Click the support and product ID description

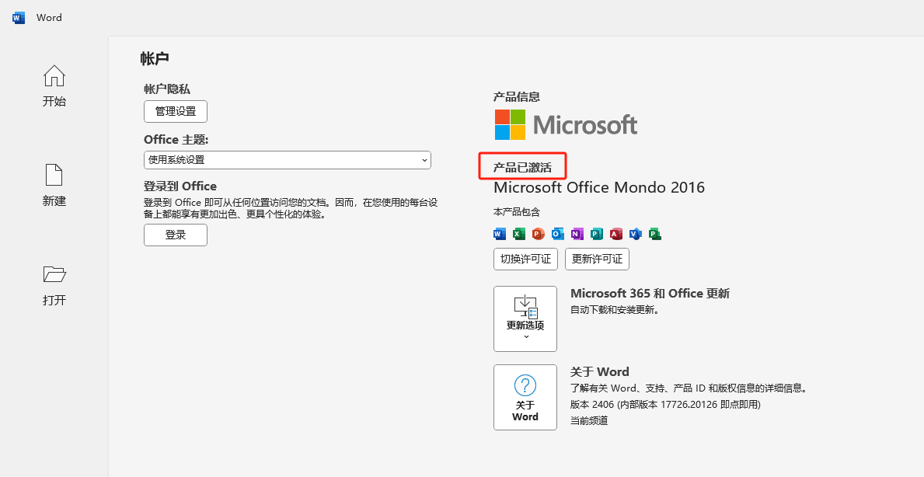pos(688,388)
